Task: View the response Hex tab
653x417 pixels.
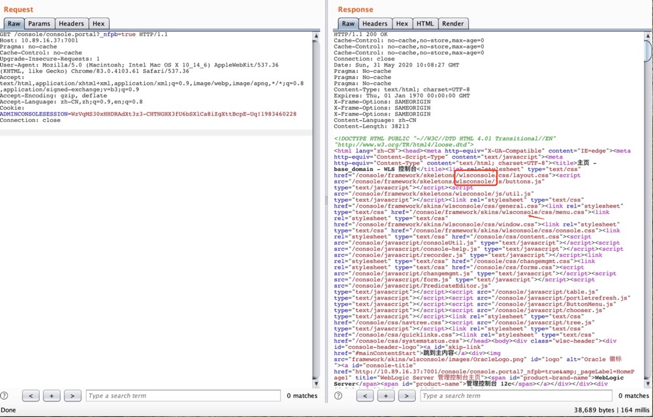Action: (402, 23)
